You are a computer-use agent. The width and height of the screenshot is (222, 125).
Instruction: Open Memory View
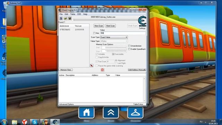point(66,70)
